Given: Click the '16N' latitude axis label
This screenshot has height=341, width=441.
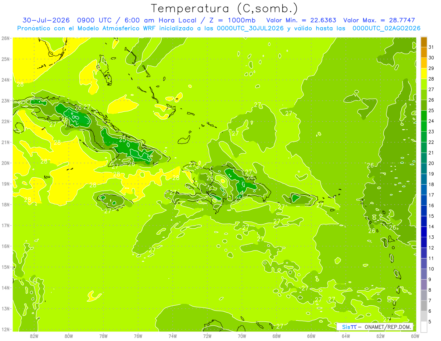Looking at the screenshot, I should (6, 246).
